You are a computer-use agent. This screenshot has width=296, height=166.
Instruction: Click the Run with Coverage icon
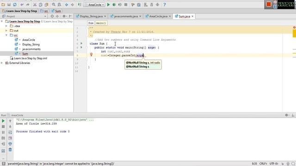point(120,5)
